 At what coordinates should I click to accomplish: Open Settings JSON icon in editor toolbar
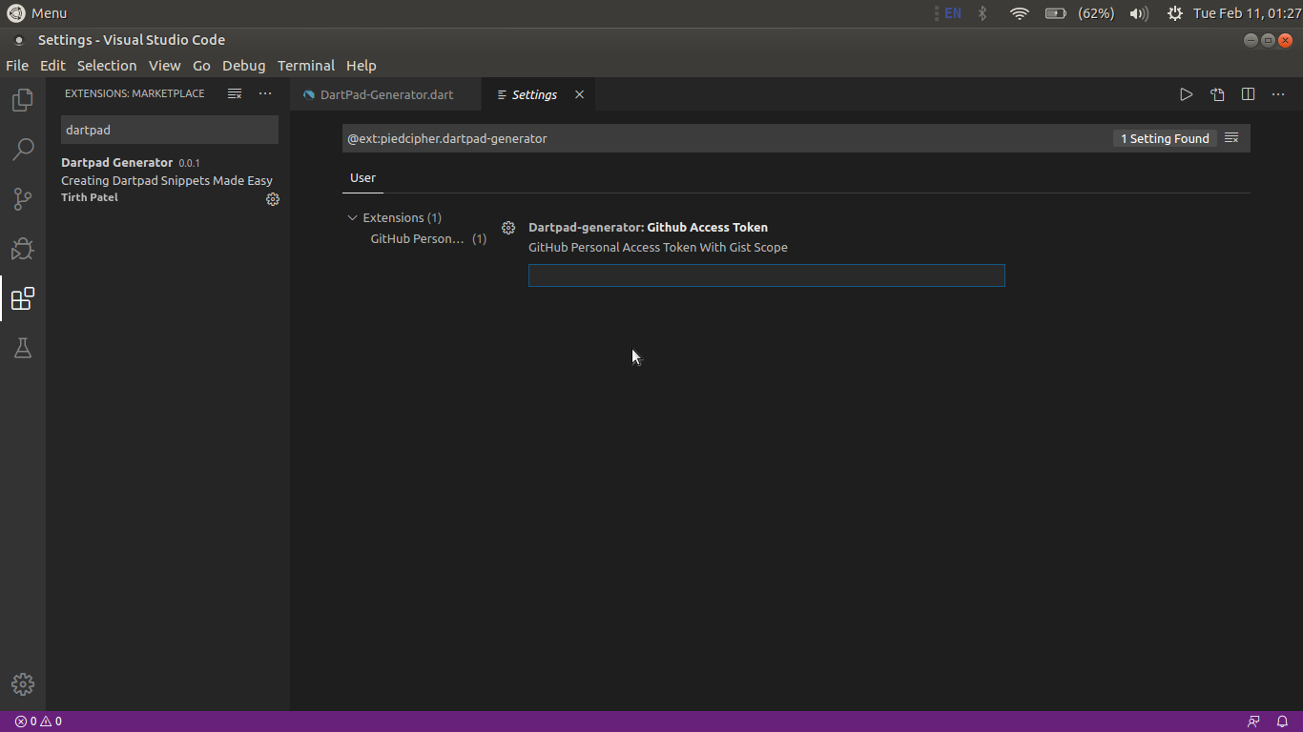point(1217,94)
